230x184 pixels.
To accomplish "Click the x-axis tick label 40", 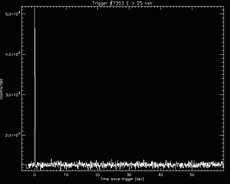I will click(x=161, y=175).
